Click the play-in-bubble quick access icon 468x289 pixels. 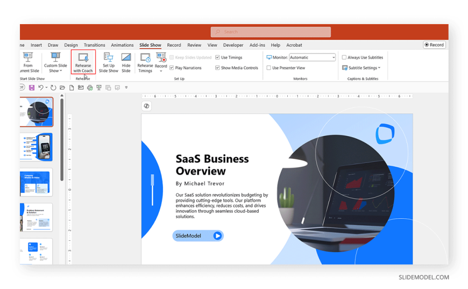tap(117, 87)
